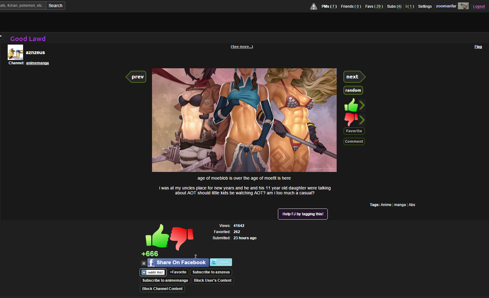489x298 pixels.
Task: Click the search input field
Action: pyautogui.click(x=22, y=6)
